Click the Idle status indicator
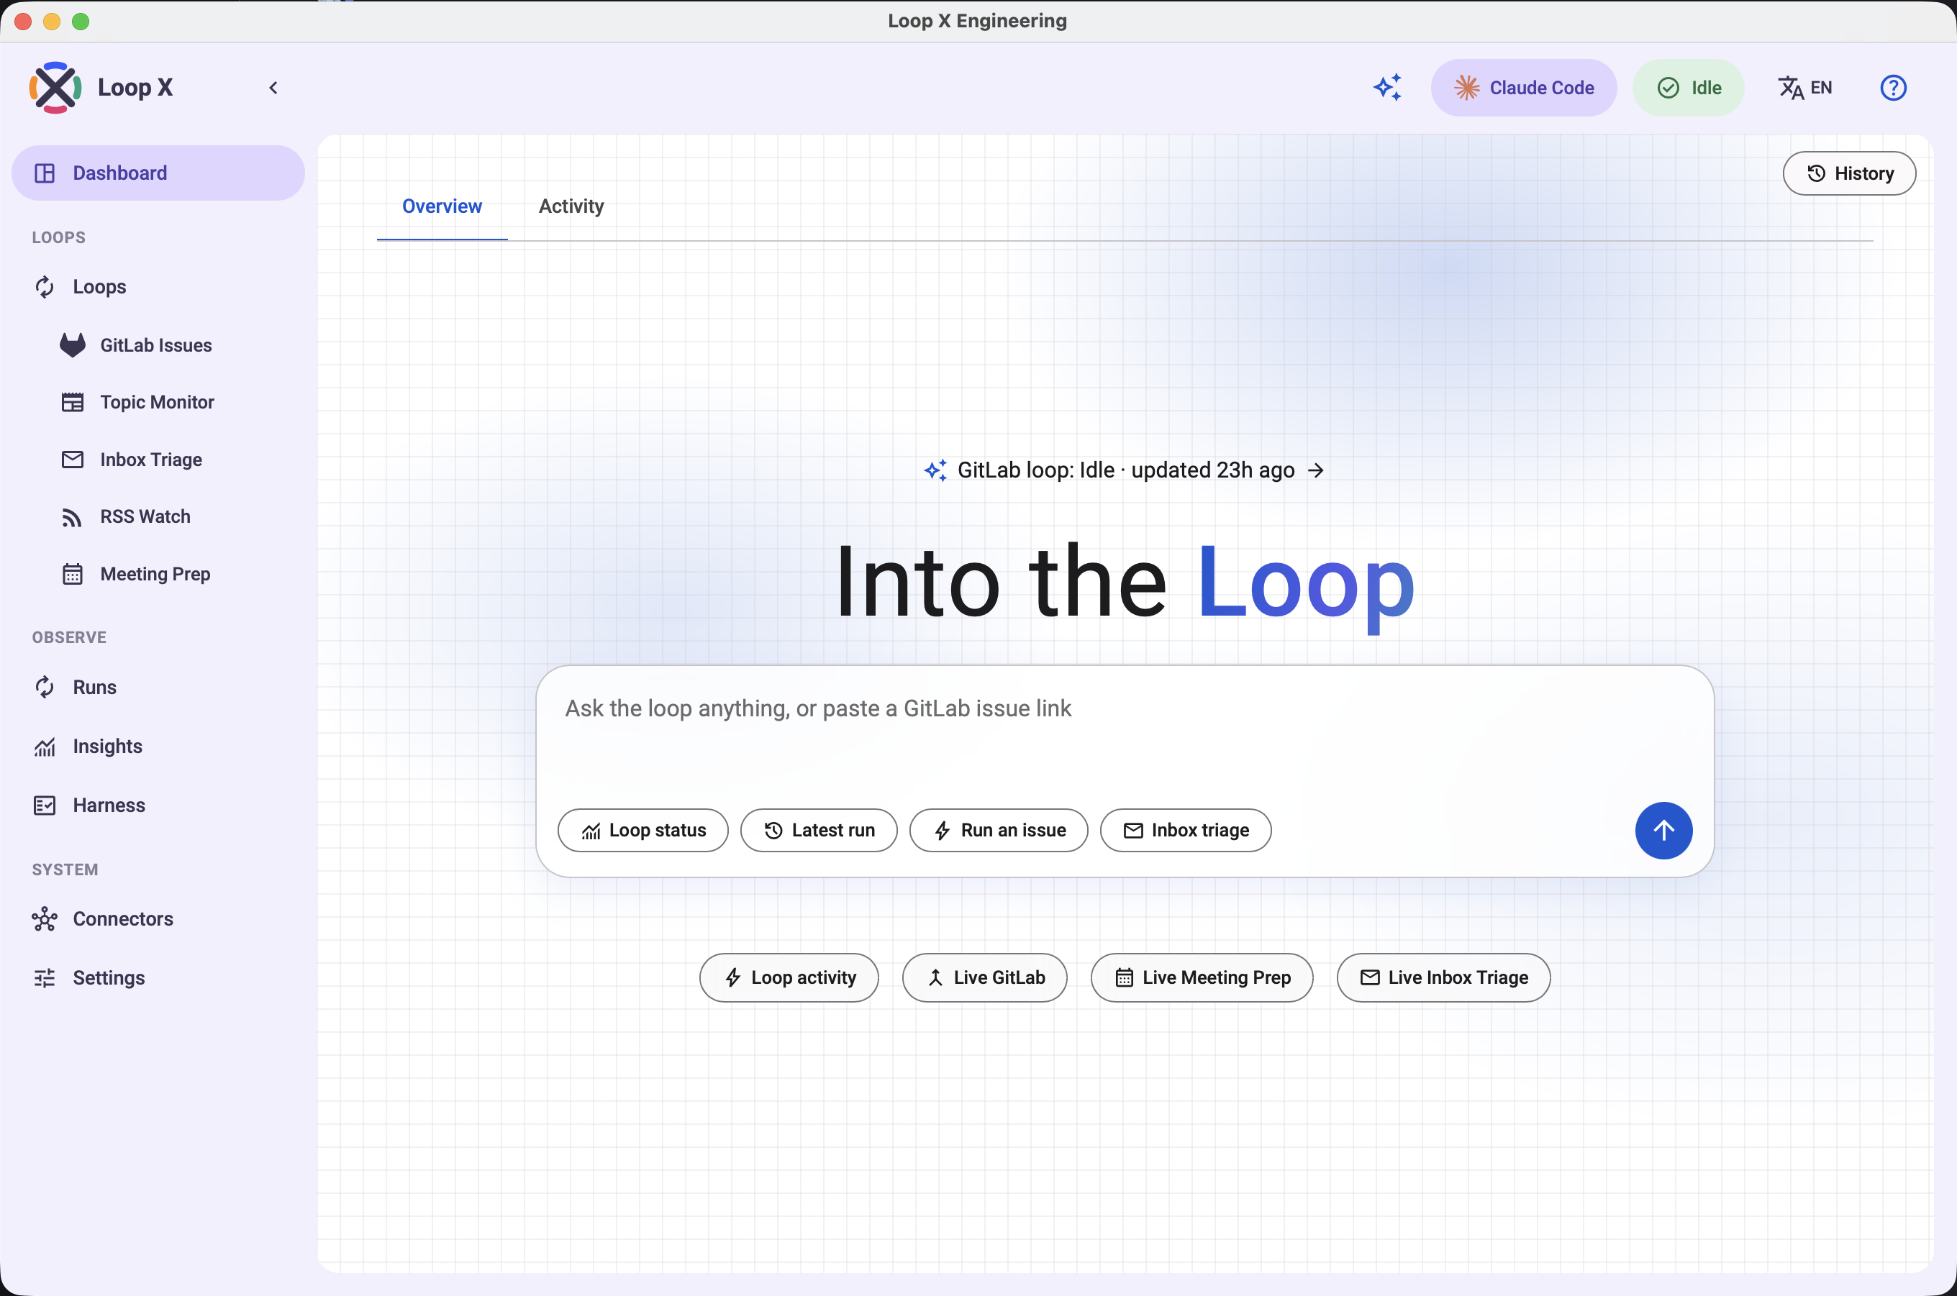This screenshot has height=1296, width=1957. point(1689,88)
